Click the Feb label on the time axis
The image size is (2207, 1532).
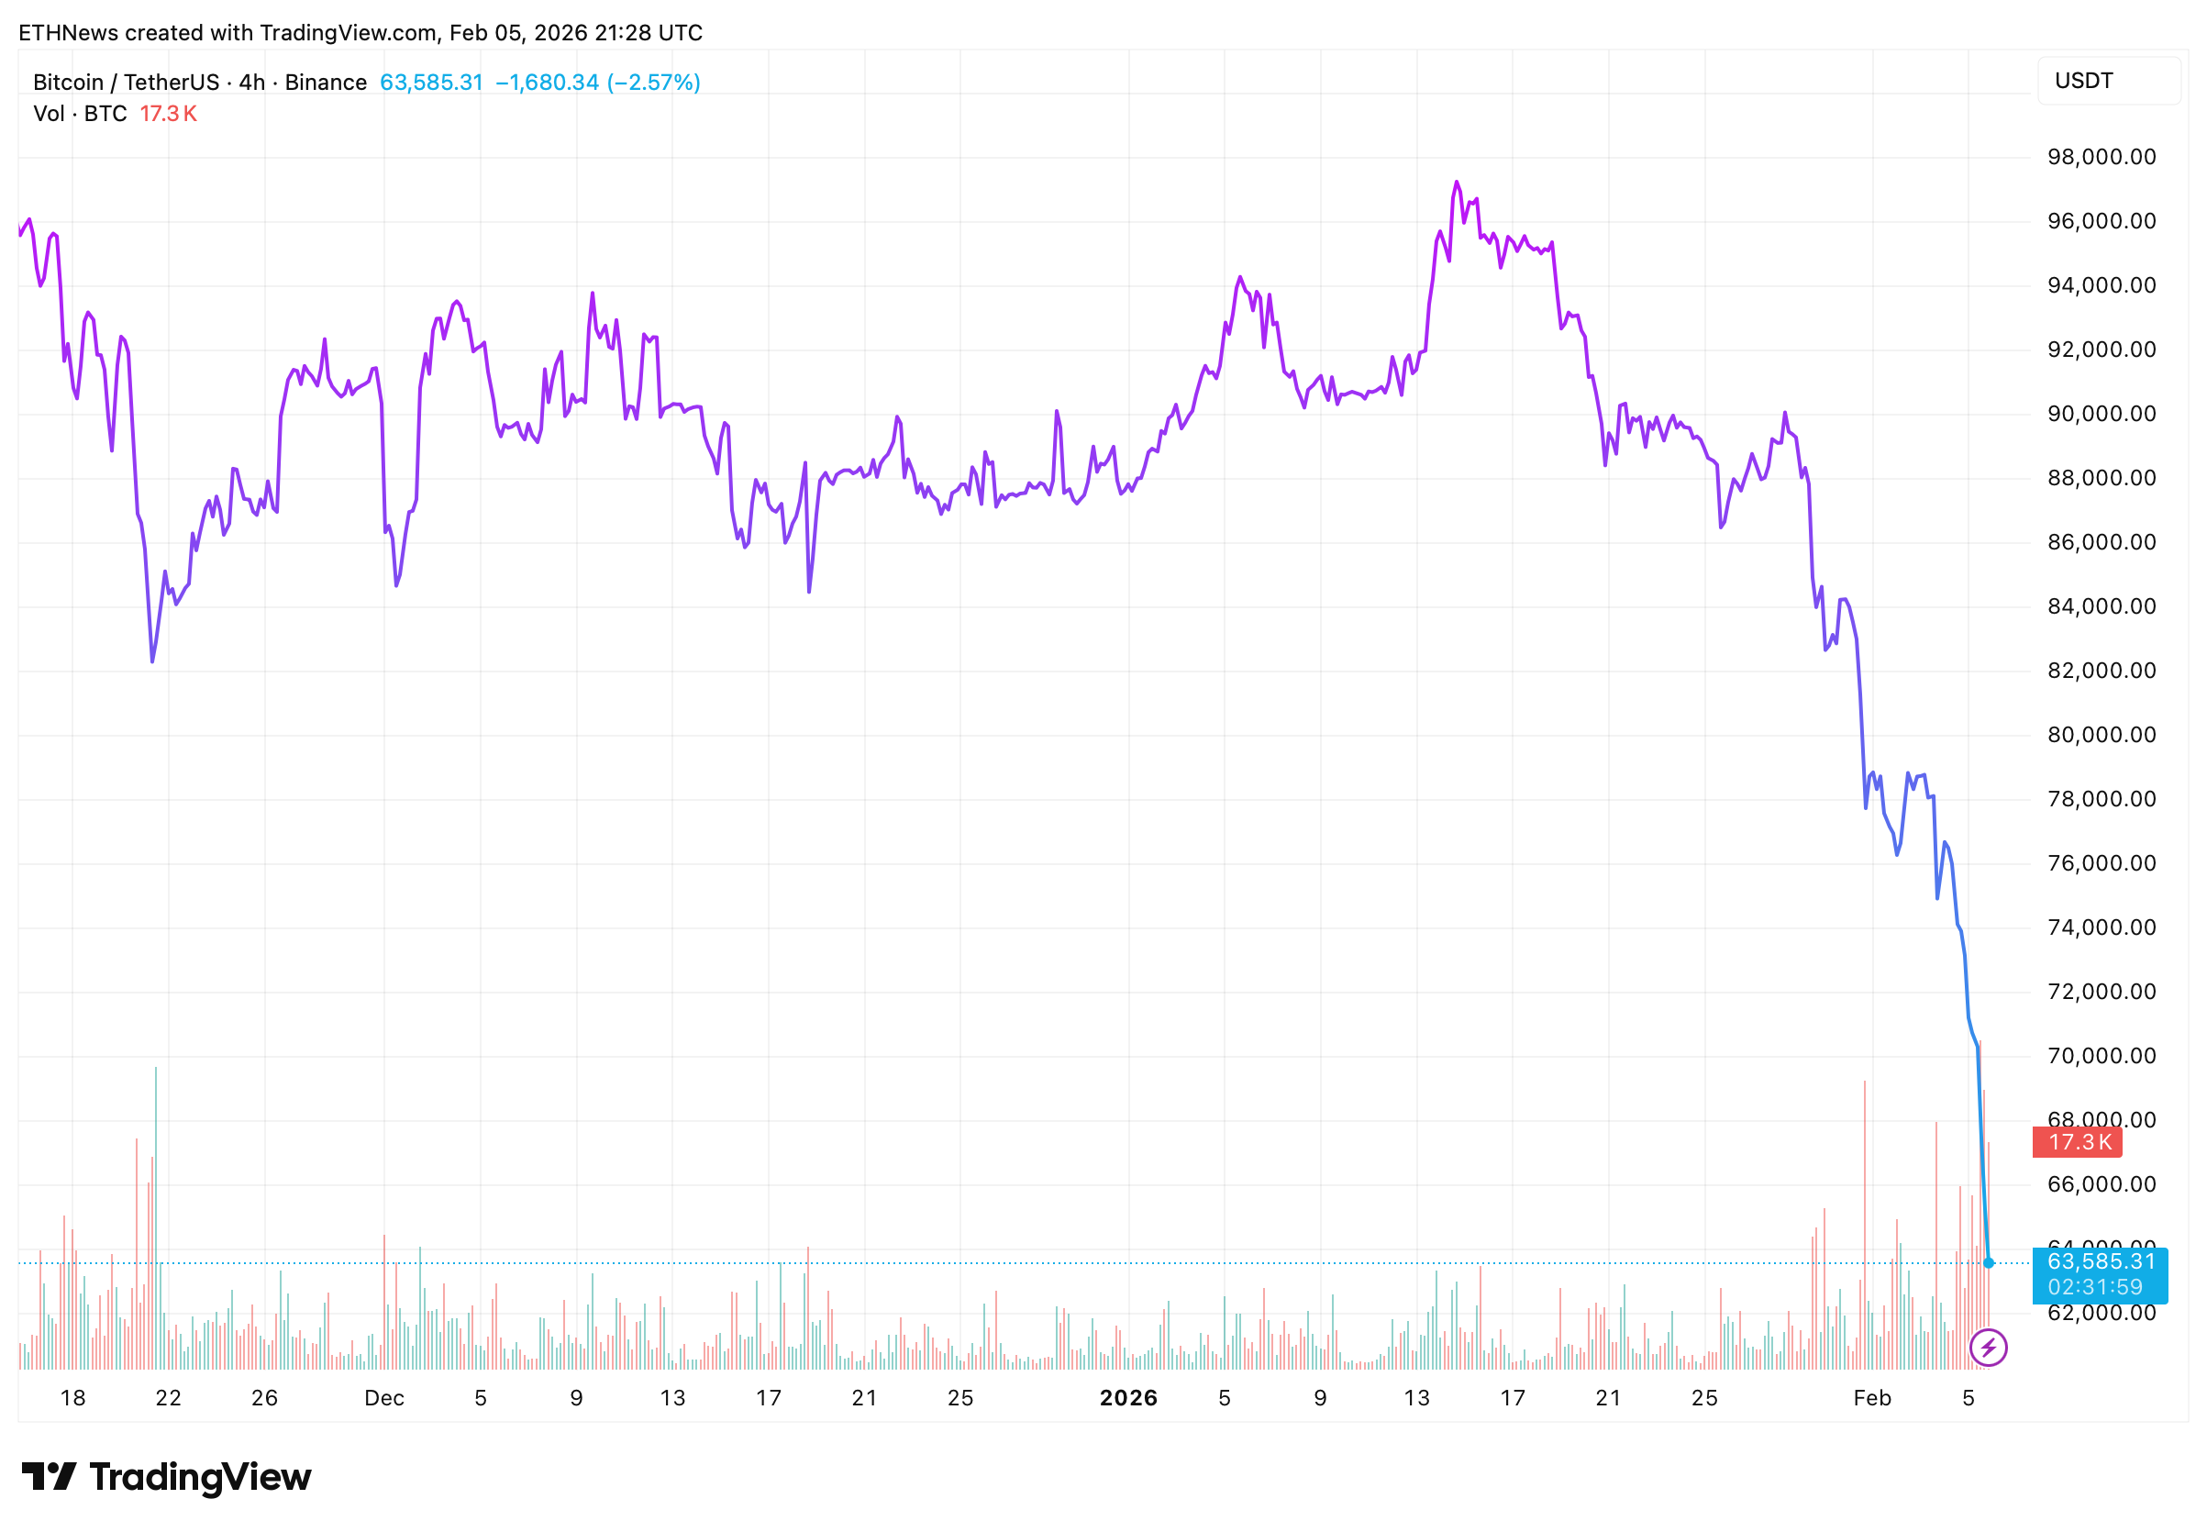click(x=1871, y=1398)
